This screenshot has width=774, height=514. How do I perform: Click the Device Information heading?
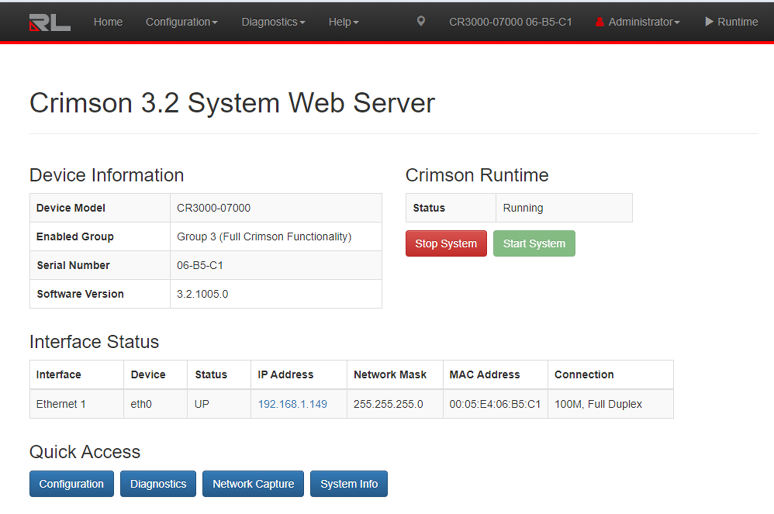pyautogui.click(x=107, y=175)
